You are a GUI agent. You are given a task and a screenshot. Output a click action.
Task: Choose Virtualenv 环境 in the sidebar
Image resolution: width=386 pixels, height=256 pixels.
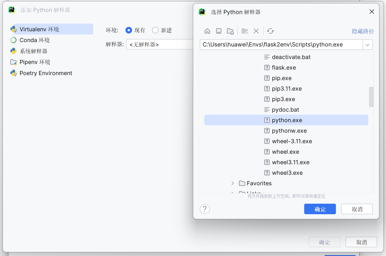point(51,29)
